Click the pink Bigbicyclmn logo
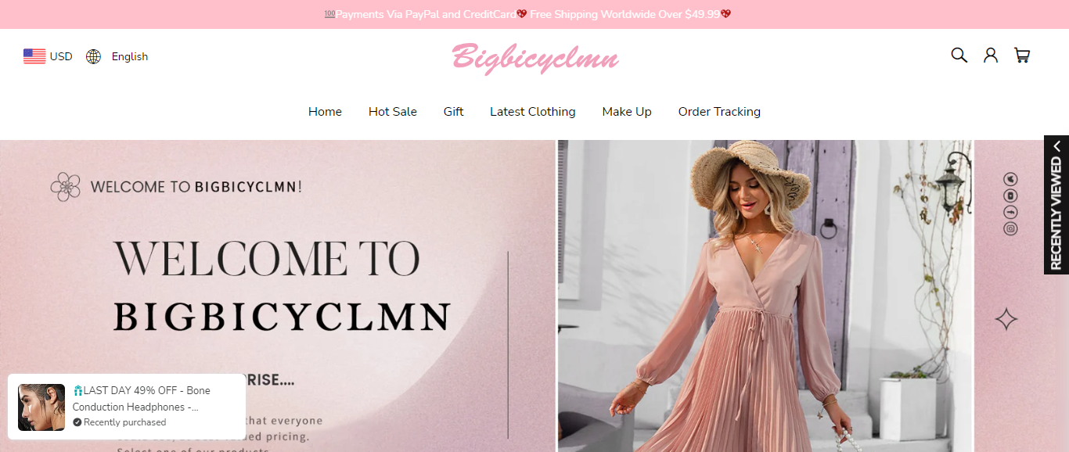1069x452 pixels. click(535, 58)
